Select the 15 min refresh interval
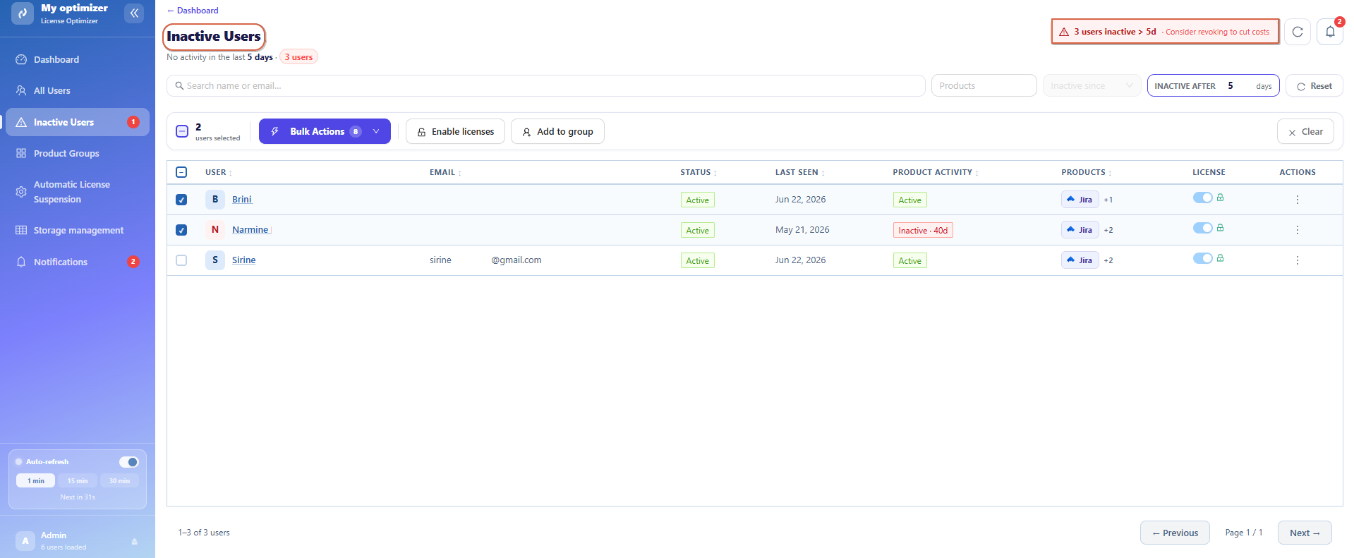Image resolution: width=1354 pixels, height=558 pixels. click(78, 481)
